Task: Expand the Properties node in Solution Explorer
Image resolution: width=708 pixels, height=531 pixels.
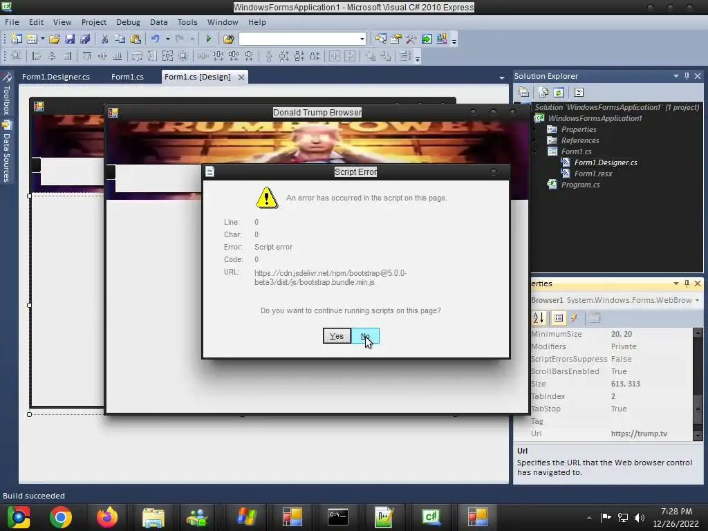Action: click(534, 129)
